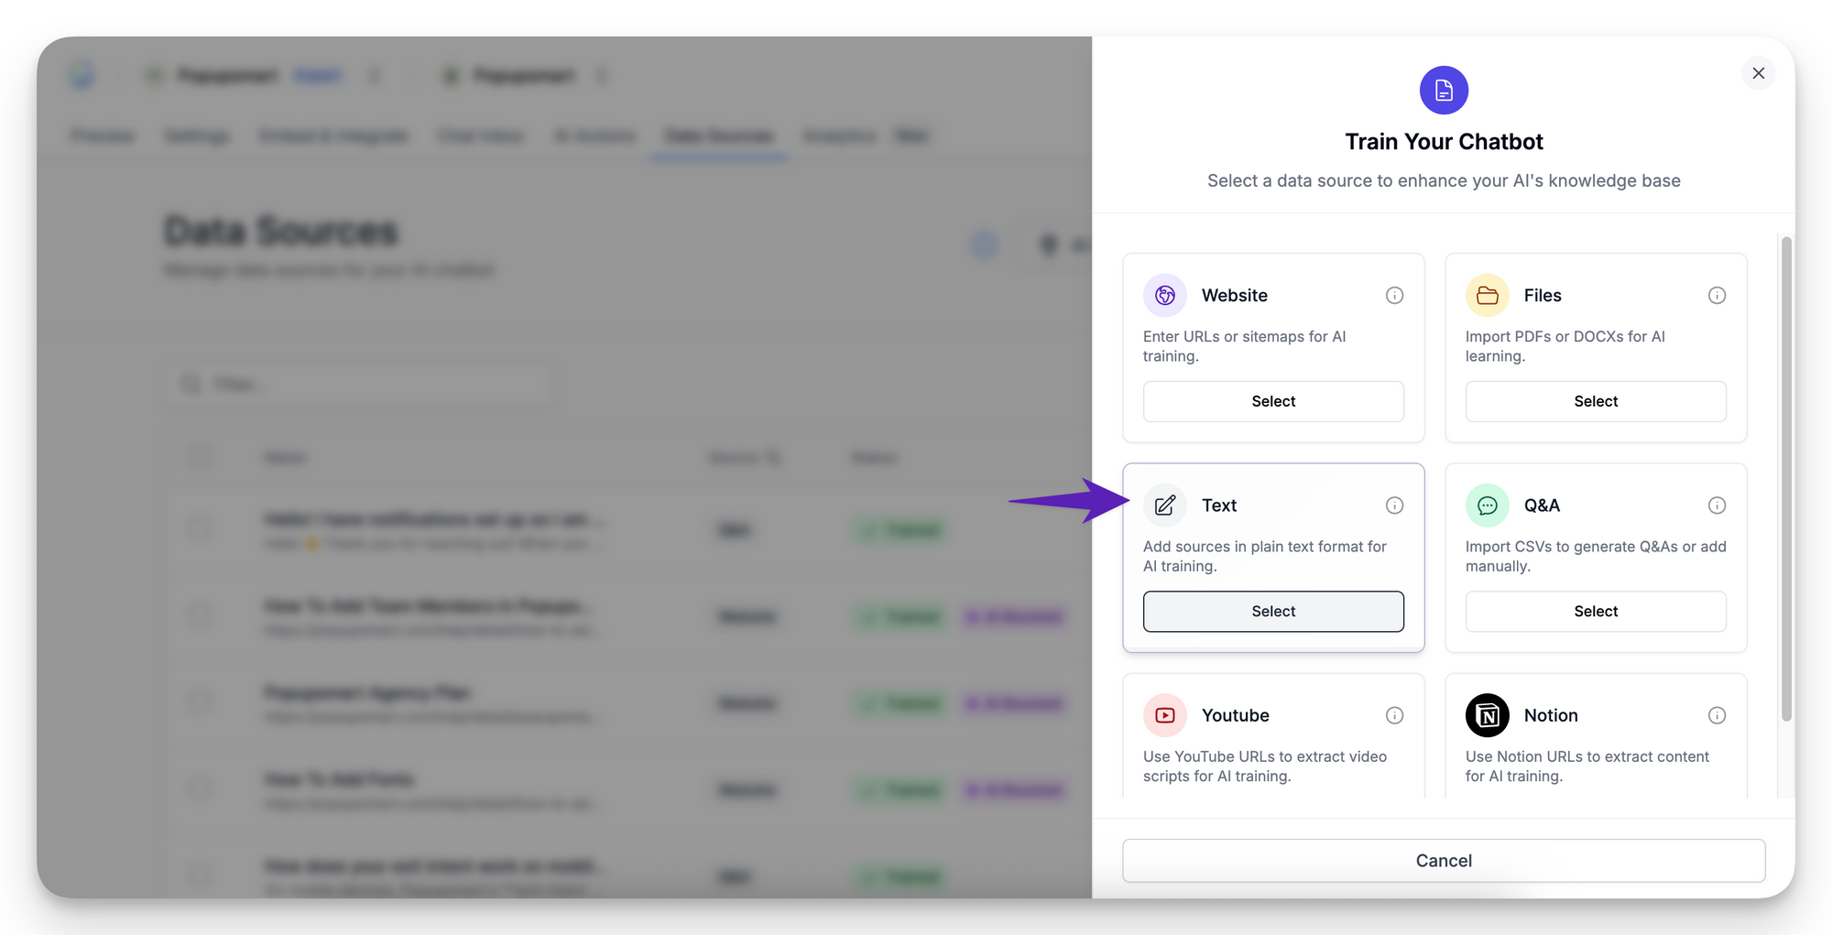This screenshot has height=935, width=1832.
Task: Click the Q&A chat bubble icon
Action: [x=1488, y=506]
